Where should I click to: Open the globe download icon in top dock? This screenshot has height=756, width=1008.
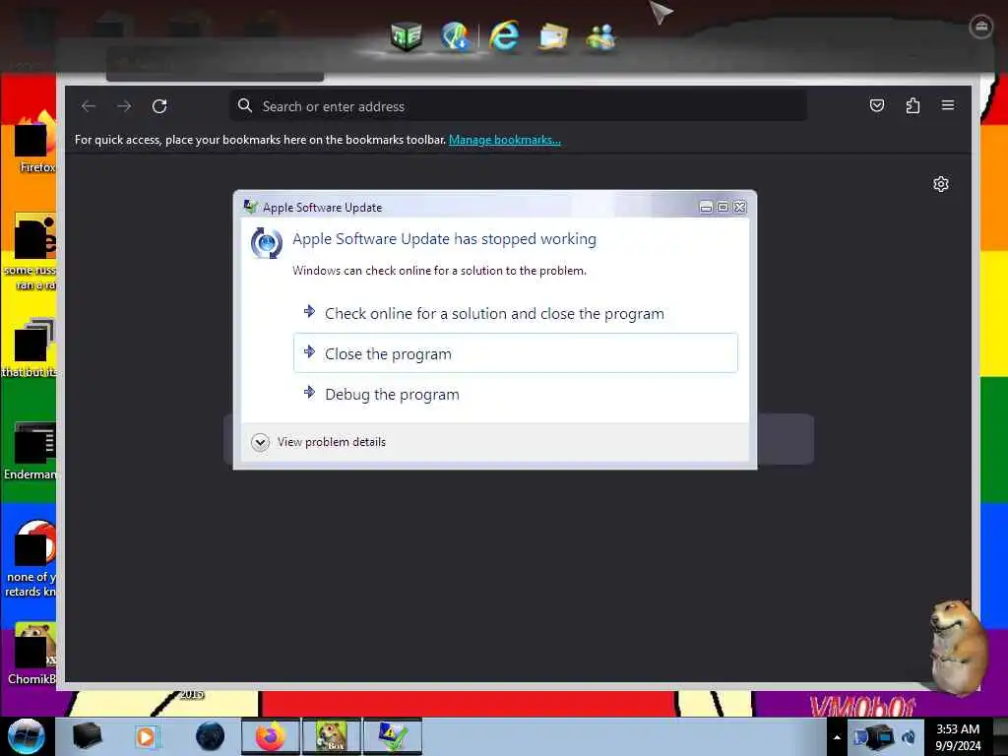click(456, 36)
